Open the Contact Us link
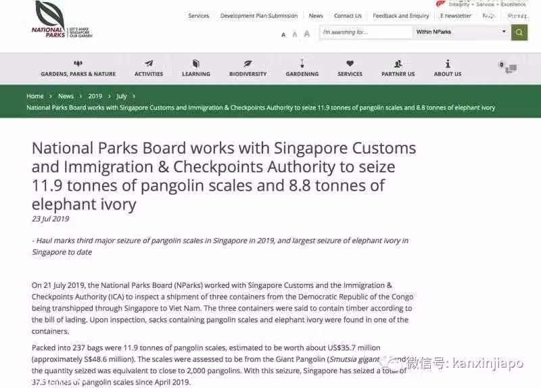The height and width of the screenshot is (388, 541). [x=348, y=16]
